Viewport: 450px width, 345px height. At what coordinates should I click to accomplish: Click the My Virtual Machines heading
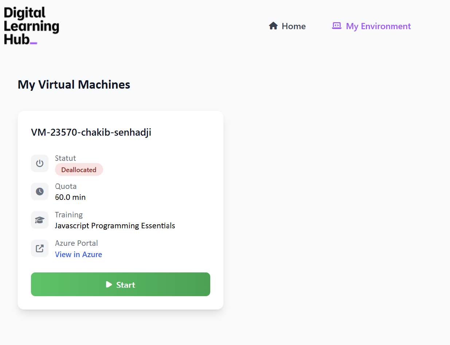point(74,85)
